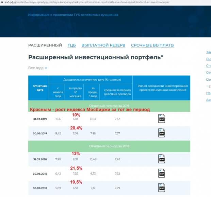
Task: Click value 7,42 in 31.03.2018 row
Action: tap(117, 159)
